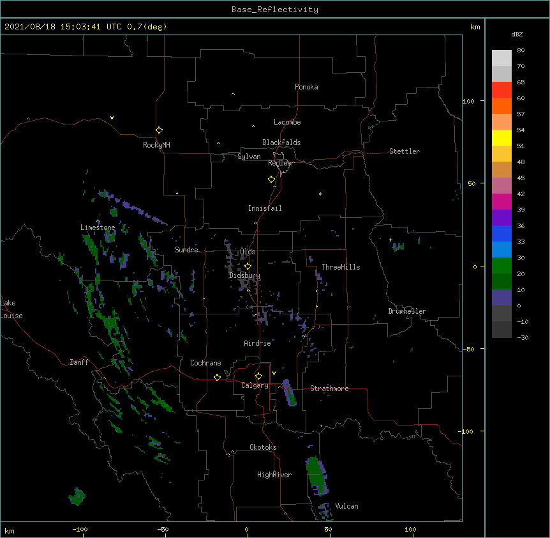The image size is (550, 538).
Task: Click the blue 33-36 dBZ legend swatch
Action: (502, 233)
